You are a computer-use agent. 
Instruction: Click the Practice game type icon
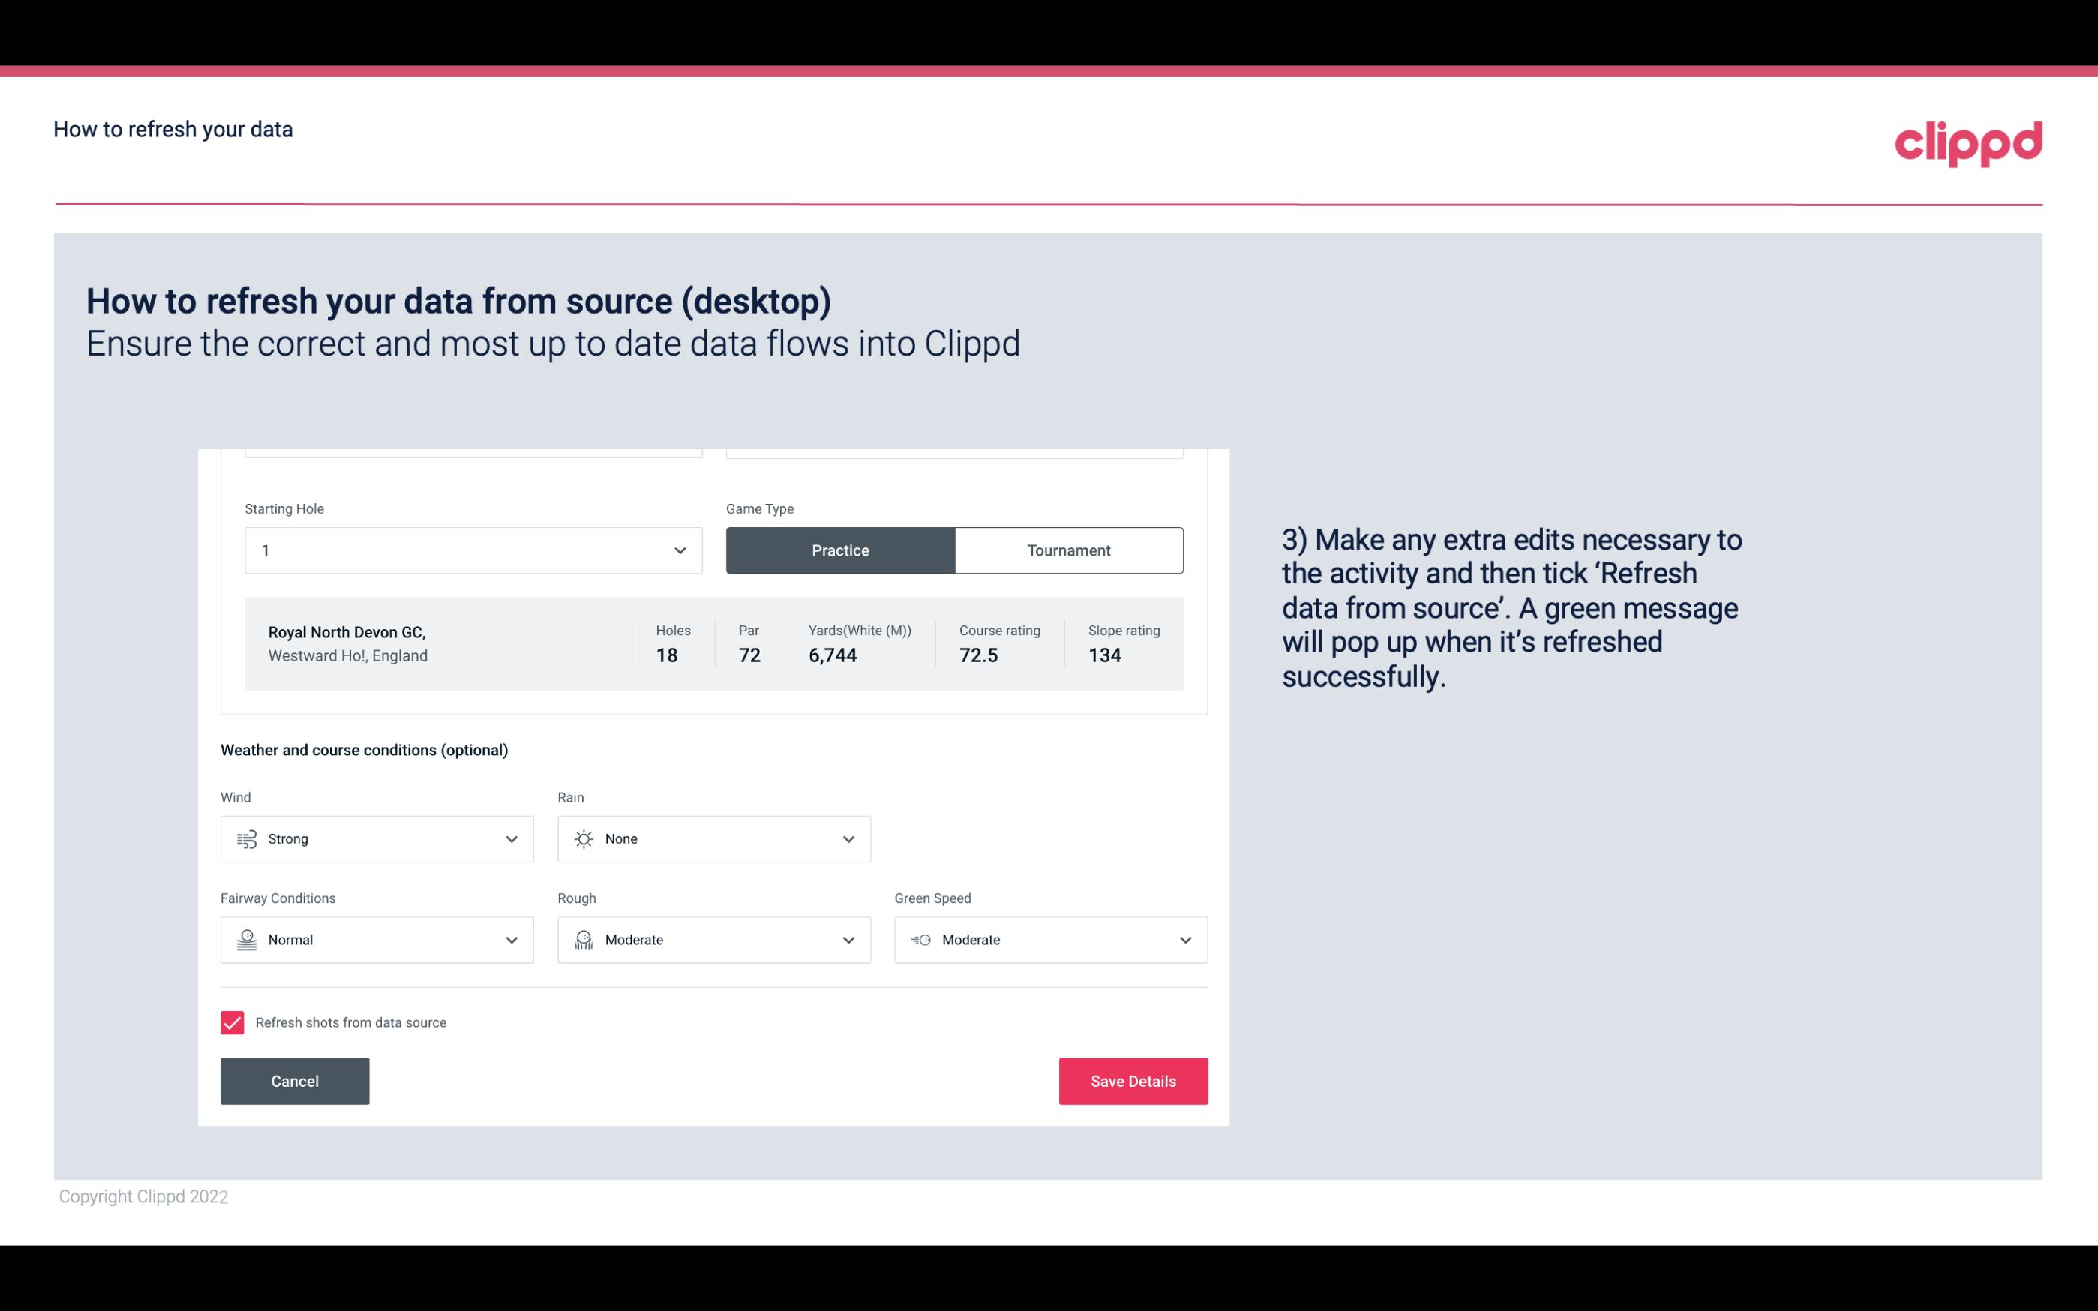pos(840,550)
